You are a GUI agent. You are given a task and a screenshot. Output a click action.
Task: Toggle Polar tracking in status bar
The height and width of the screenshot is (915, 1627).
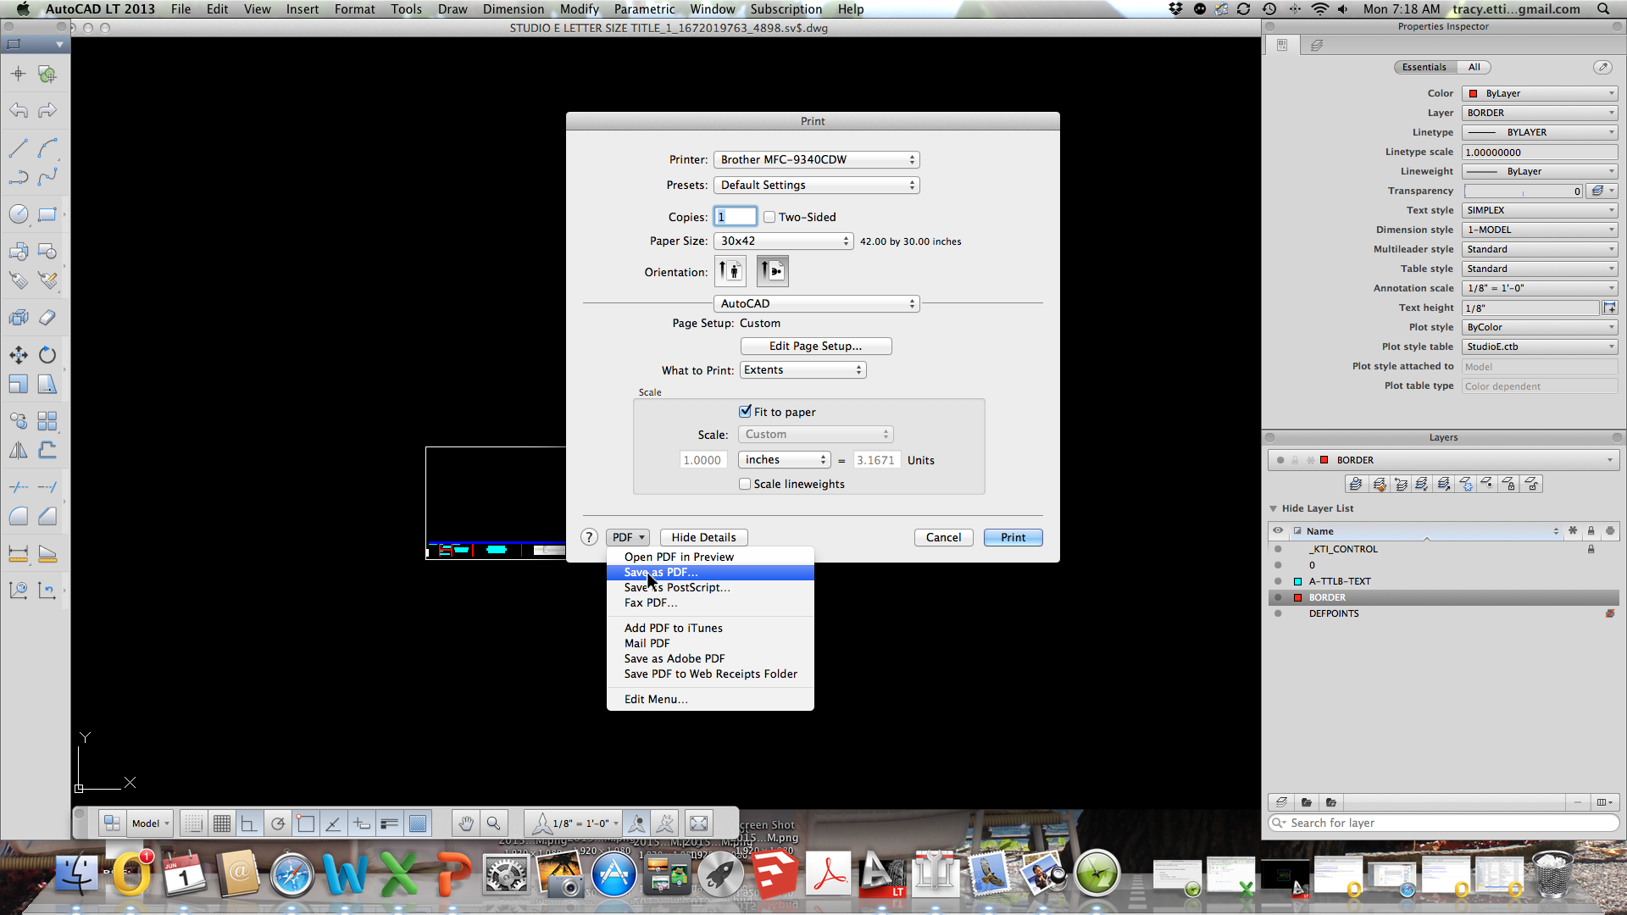tap(277, 823)
